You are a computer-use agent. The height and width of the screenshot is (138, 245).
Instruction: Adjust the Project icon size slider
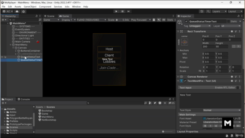click(x=163, y=131)
